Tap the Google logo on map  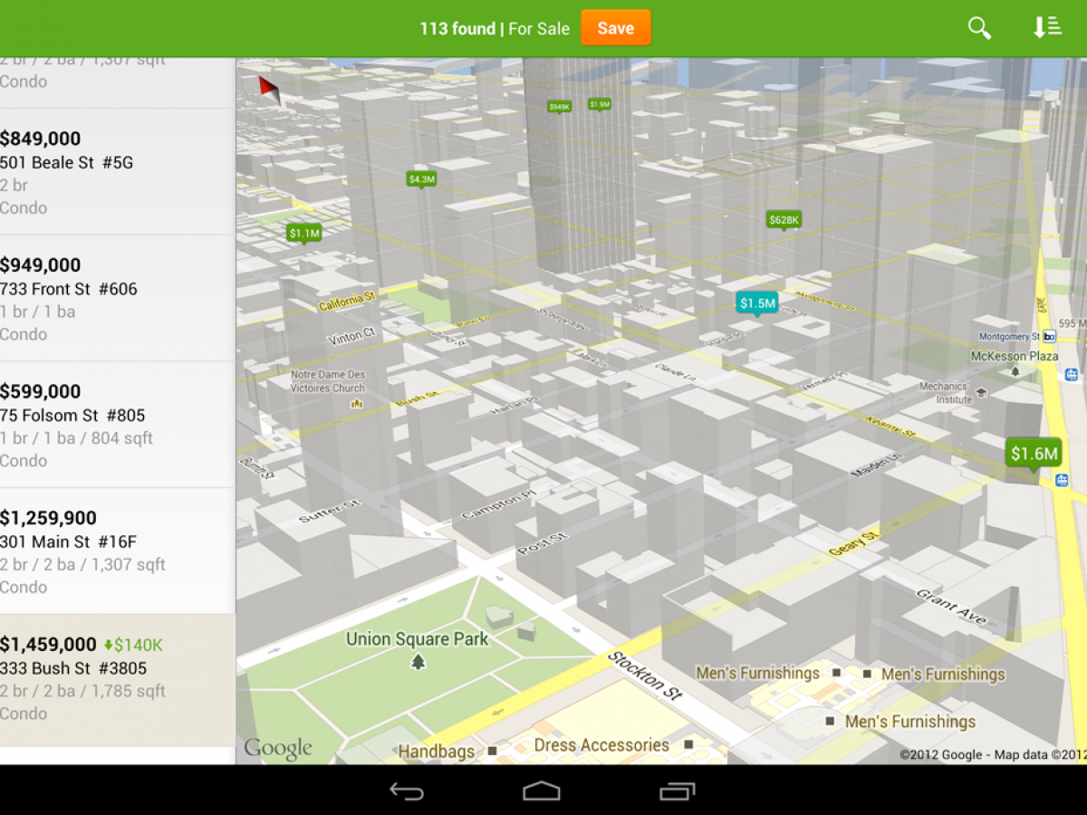click(277, 748)
